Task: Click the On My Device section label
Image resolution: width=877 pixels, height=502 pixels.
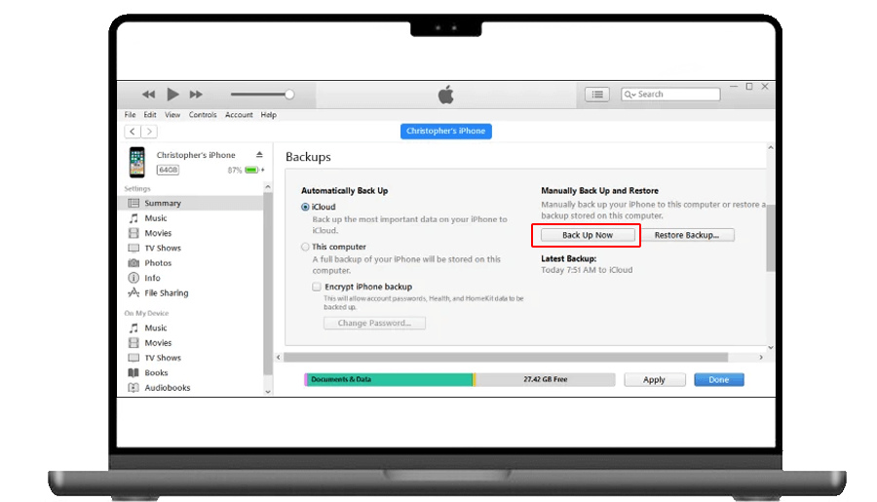Action: click(x=146, y=314)
